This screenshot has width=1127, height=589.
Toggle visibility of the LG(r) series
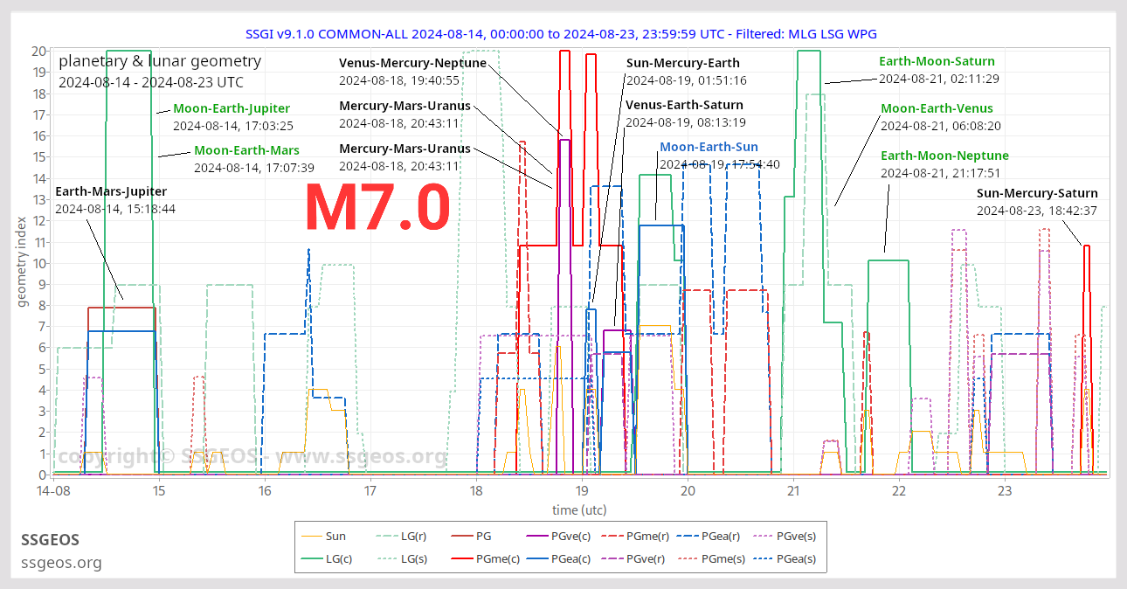coord(389,536)
